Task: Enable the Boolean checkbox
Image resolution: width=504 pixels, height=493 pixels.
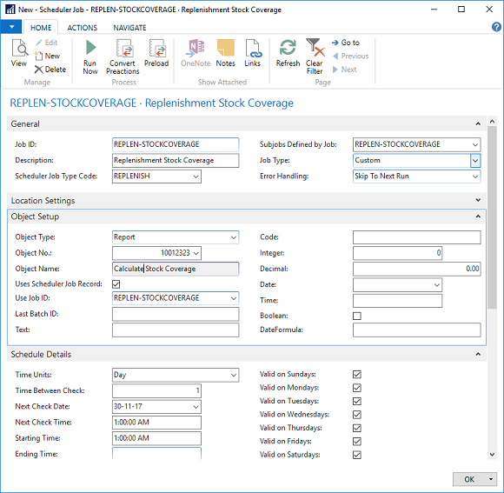Action: click(x=357, y=316)
